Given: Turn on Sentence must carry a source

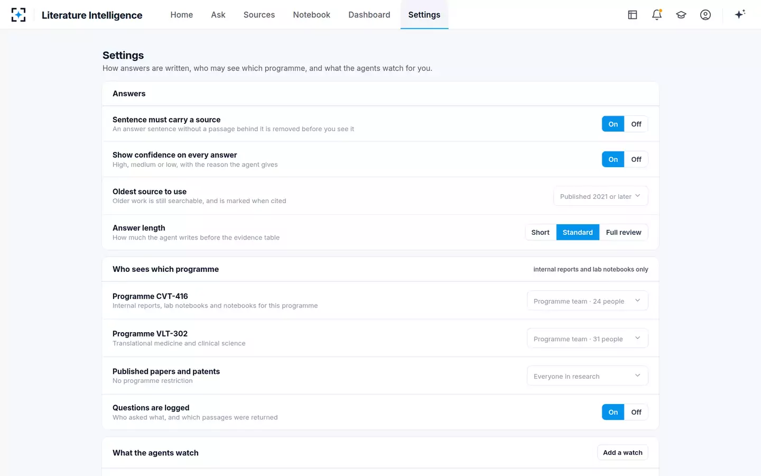Looking at the screenshot, I should [x=613, y=124].
